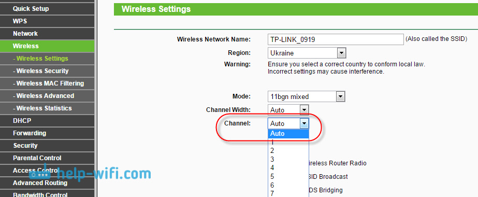Image resolution: width=478 pixels, height=197 pixels.
Task: Go to Wireless Advanced settings
Action: coord(47,96)
